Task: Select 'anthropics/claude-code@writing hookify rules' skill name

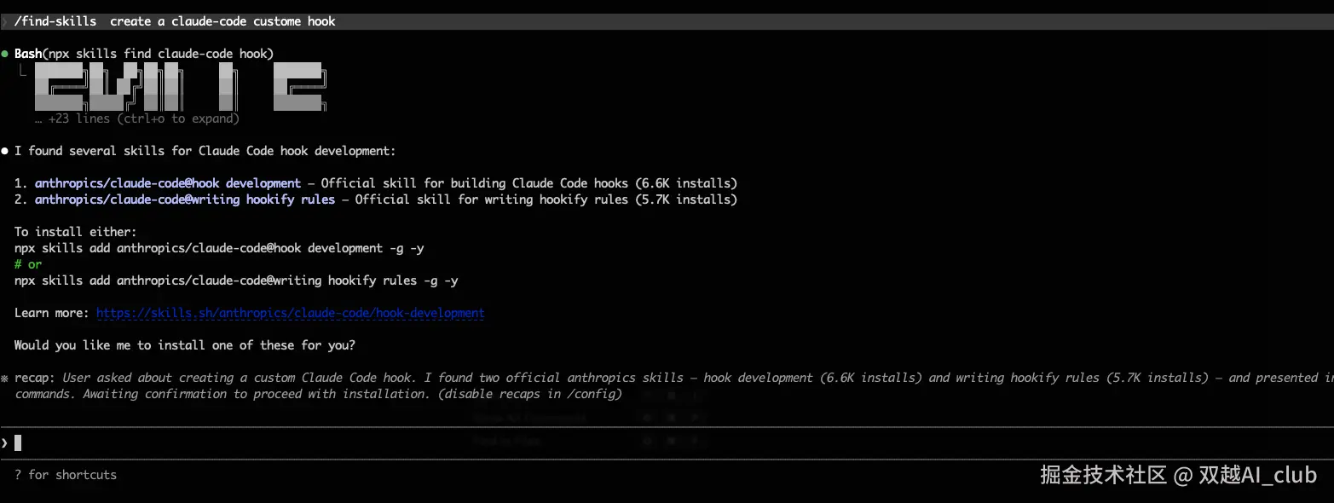Action: (x=185, y=199)
